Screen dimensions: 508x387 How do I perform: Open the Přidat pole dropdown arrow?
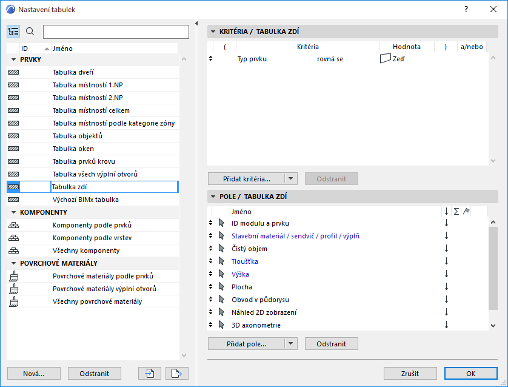coord(291,344)
